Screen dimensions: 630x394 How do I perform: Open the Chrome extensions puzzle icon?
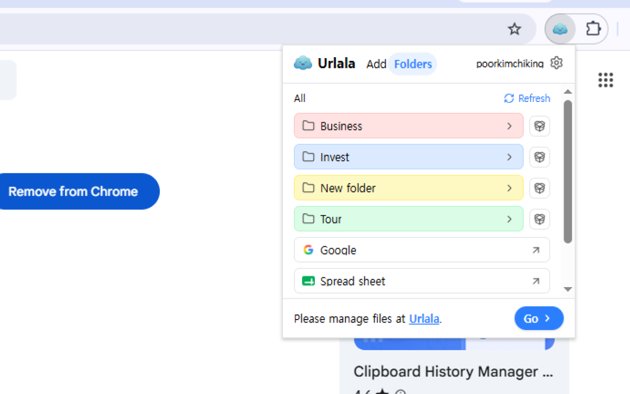coord(593,29)
